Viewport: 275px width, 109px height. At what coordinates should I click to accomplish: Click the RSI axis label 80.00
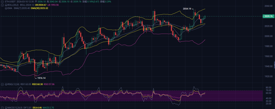[269, 88]
